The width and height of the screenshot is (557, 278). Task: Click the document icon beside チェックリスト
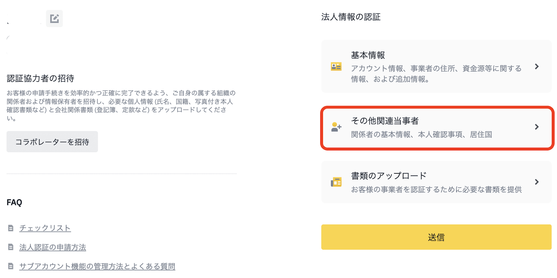point(11,228)
